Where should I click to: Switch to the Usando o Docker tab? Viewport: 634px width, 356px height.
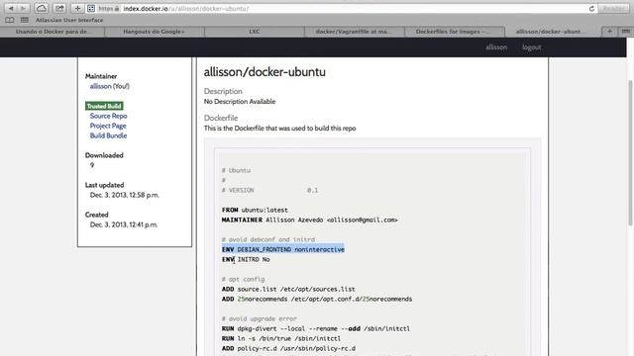[x=53, y=32]
